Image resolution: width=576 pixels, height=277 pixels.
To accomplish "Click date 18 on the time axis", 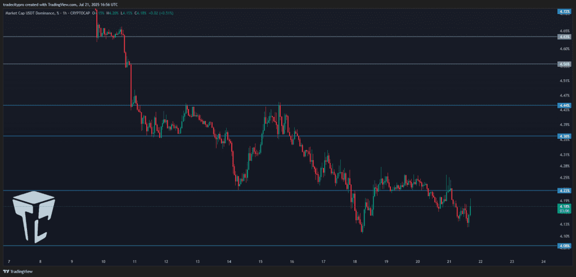I will pyautogui.click(x=355, y=262).
